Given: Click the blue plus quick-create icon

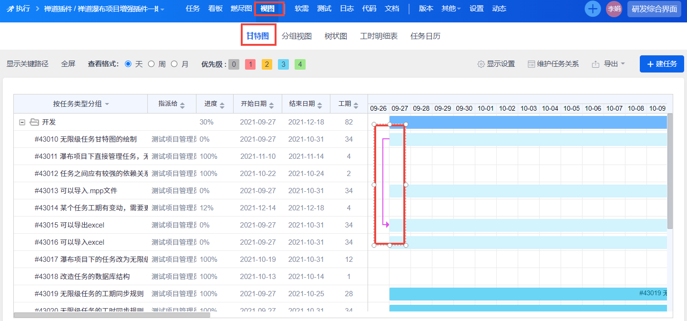Looking at the screenshot, I should (x=593, y=9).
